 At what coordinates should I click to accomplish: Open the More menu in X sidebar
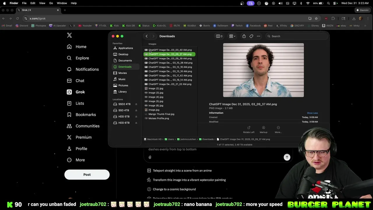pyautogui.click(x=76, y=160)
